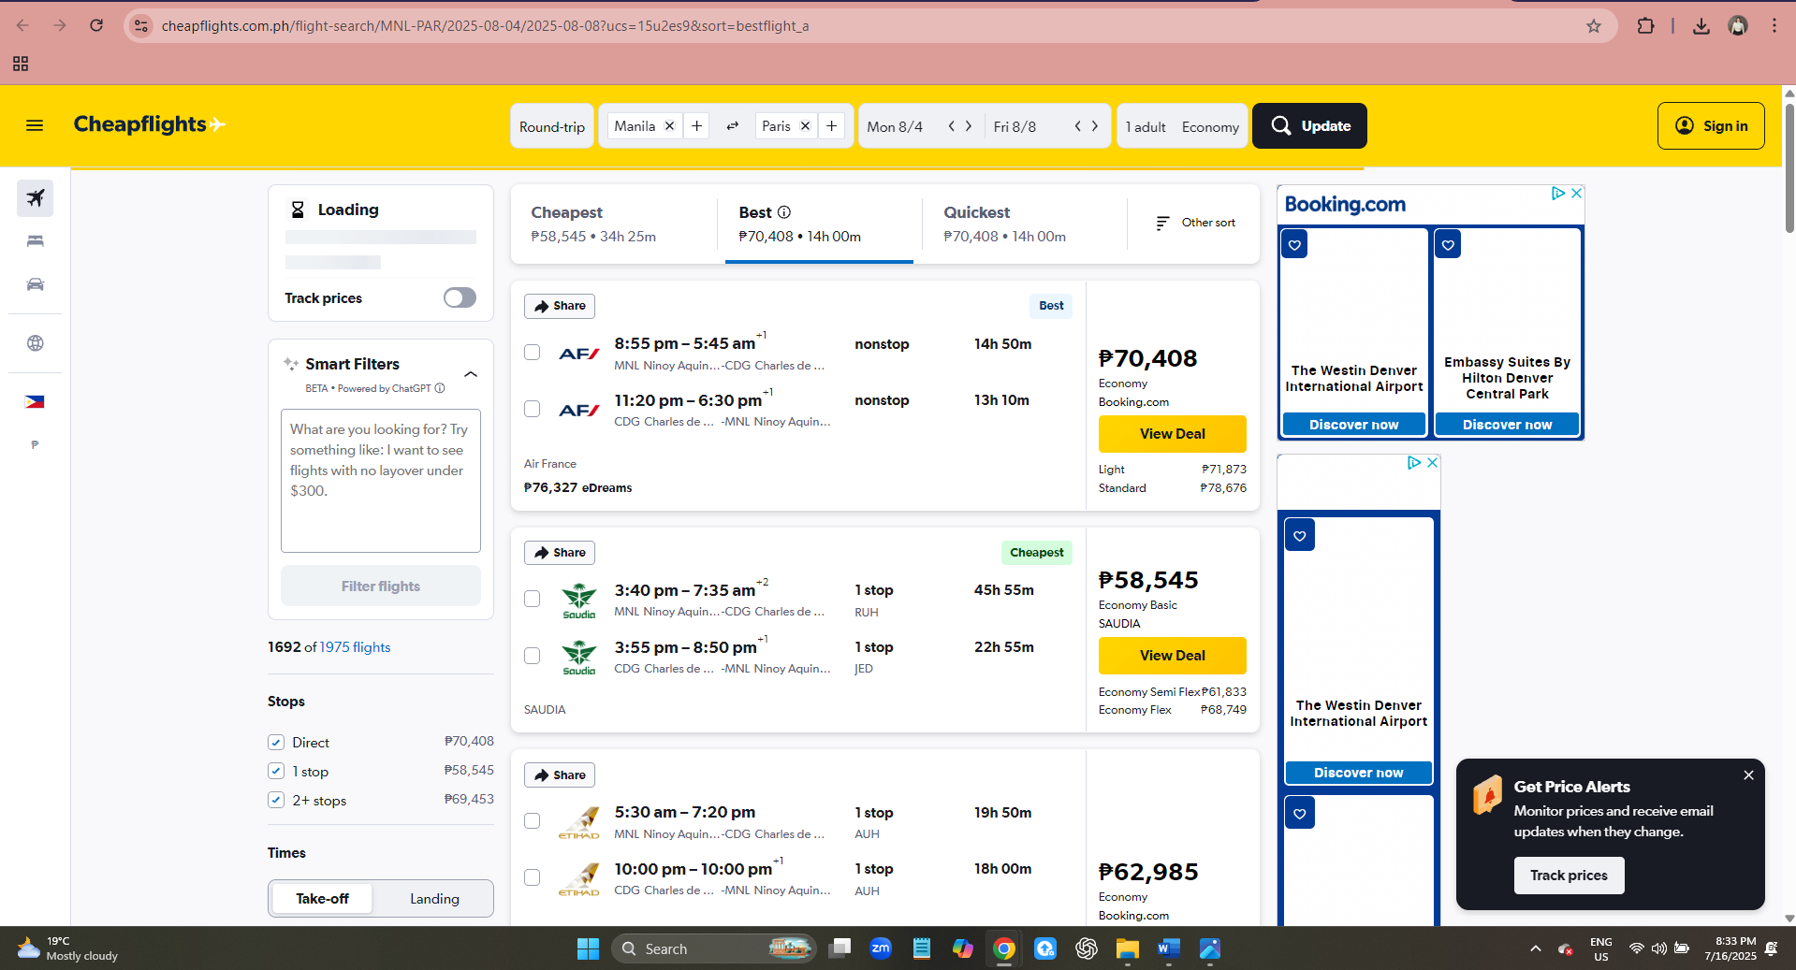Image resolution: width=1796 pixels, height=970 pixels.
Task: Close the top Booking.com ad
Action: (1576, 193)
